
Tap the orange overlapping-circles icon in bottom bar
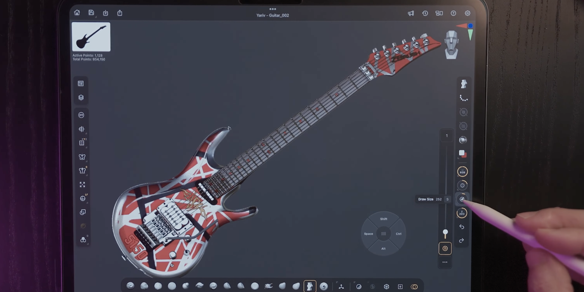click(x=414, y=287)
